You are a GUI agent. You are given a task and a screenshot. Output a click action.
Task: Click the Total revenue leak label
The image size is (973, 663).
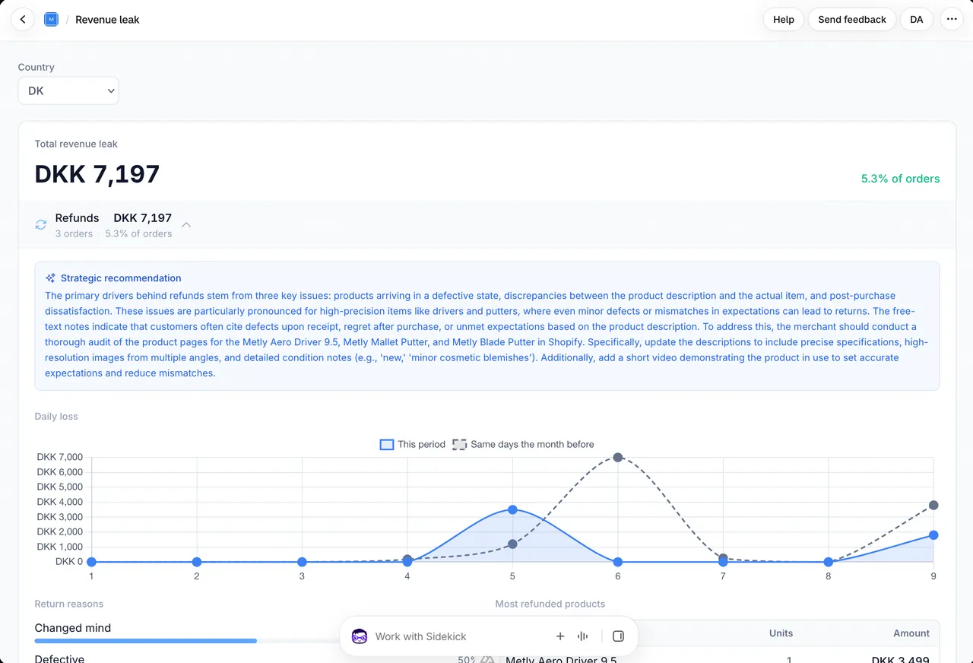pyautogui.click(x=76, y=144)
